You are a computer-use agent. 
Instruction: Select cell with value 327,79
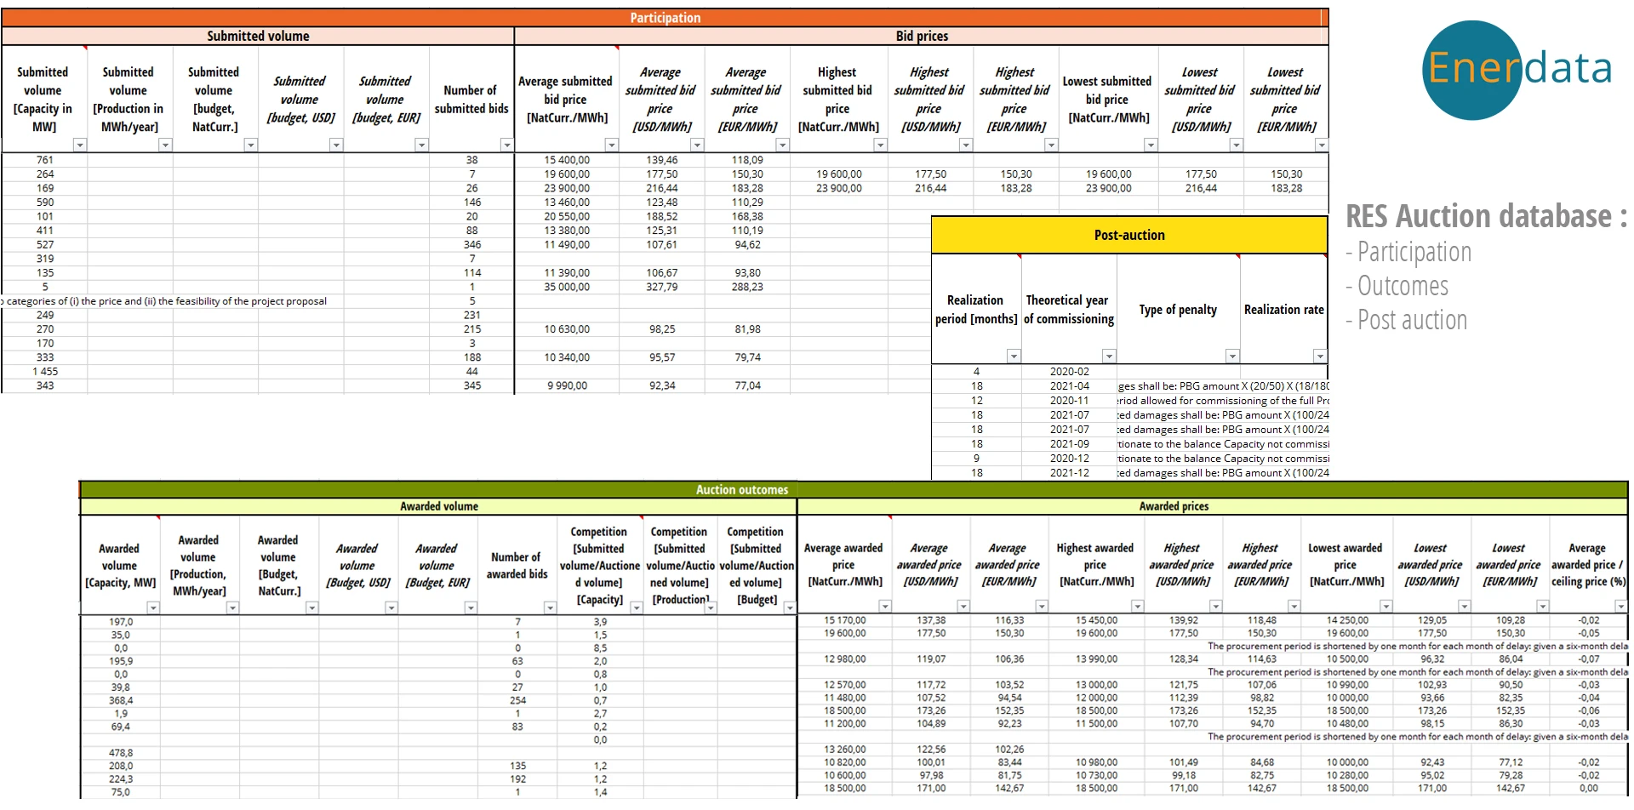coord(662,287)
